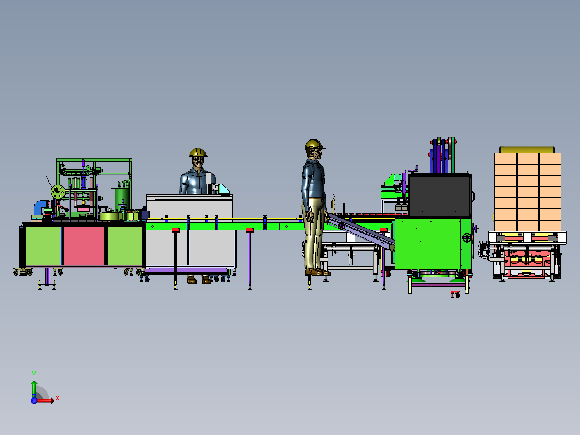Select the green cylindrical tank on the left machine
Image resolution: width=580 pixels, height=435 pixels.
point(122,199)
